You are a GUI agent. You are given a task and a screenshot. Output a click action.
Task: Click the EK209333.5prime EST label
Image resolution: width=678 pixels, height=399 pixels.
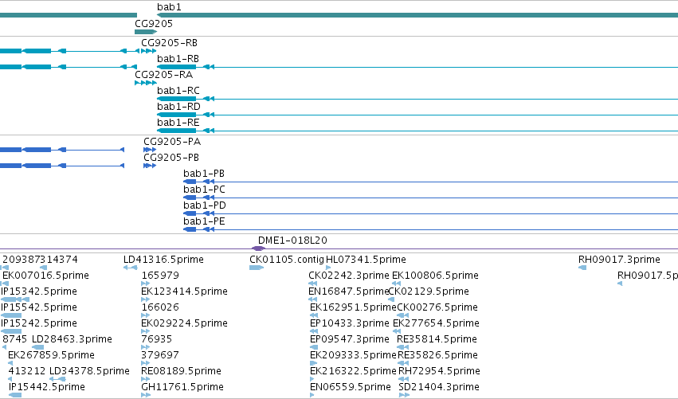coord(353,356)
